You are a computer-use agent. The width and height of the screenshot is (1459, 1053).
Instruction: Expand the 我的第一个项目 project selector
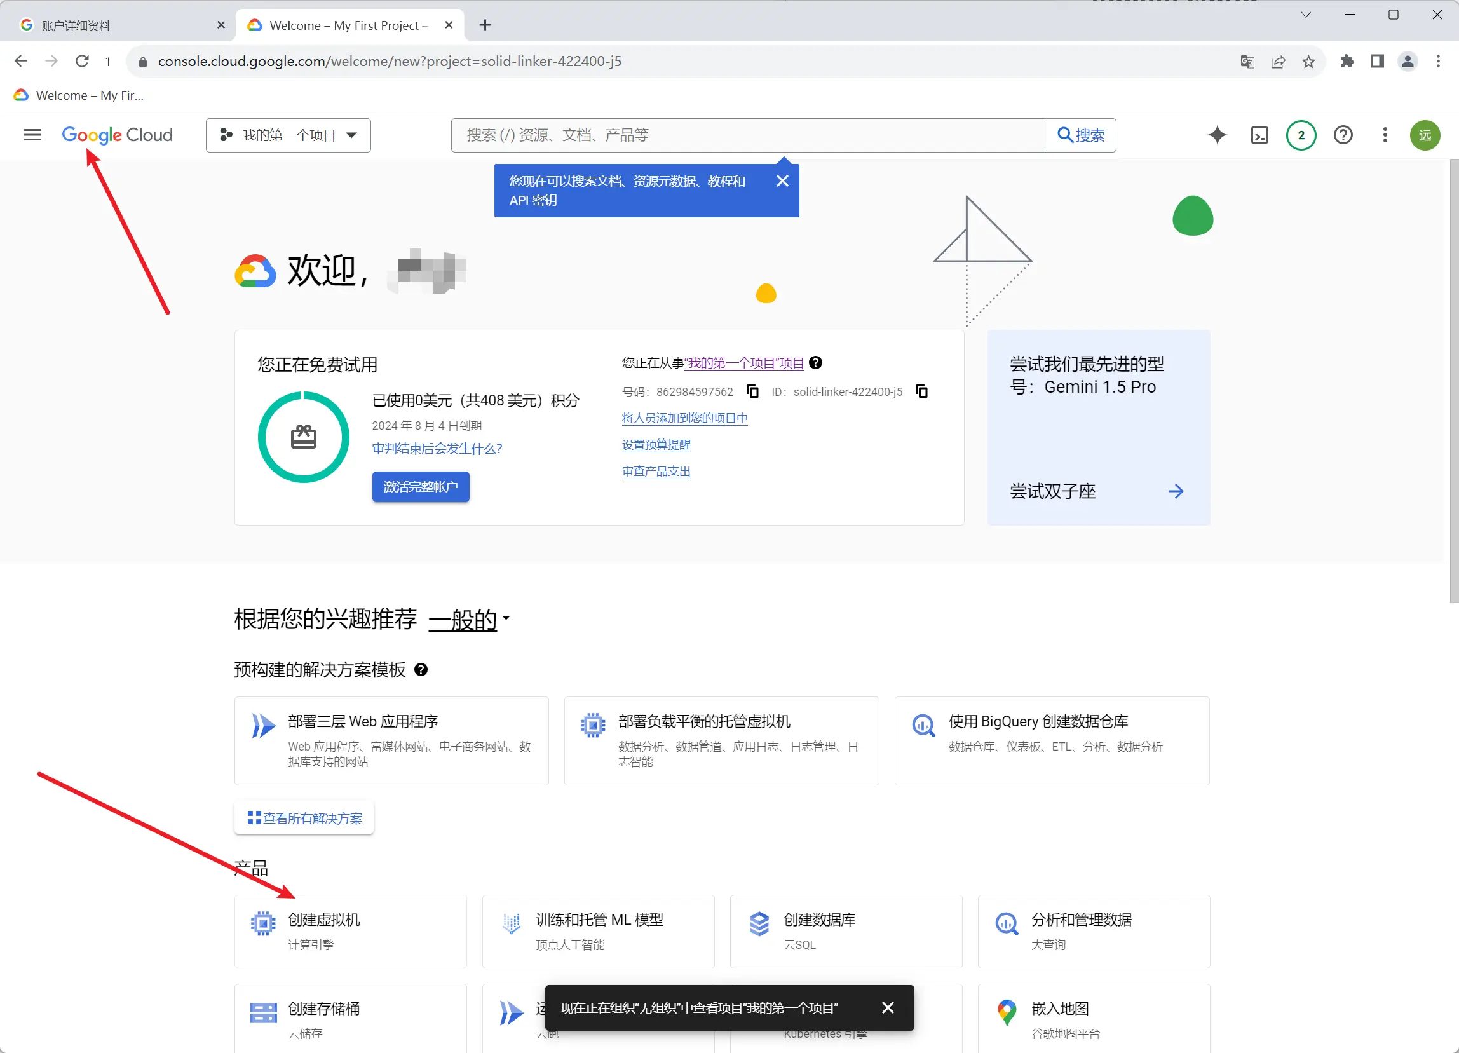[288, 135]
